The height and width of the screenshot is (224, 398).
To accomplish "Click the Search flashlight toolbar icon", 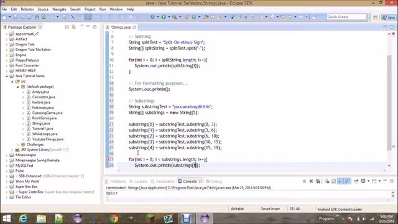I will point(220,17).
